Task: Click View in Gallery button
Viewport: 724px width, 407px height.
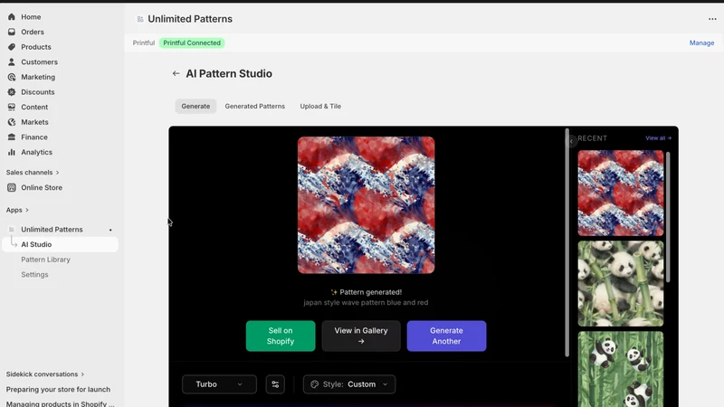Action: [x=361, y=336]
